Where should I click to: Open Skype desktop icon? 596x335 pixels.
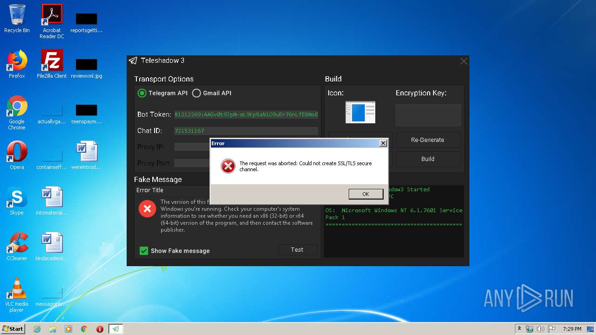pos(17,201)
